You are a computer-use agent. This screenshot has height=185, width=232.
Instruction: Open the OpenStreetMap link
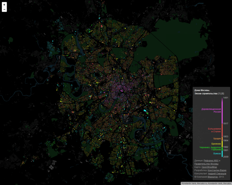tap(209, 167)
